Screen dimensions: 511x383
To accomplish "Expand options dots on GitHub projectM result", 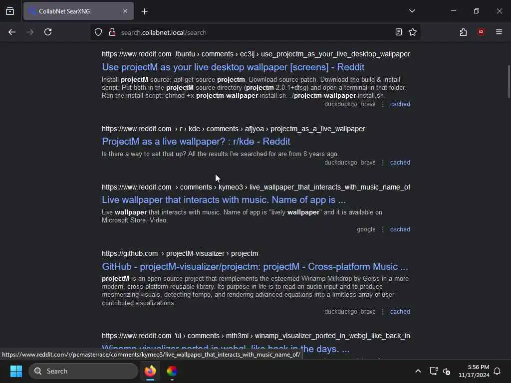I will coord(383,312).
